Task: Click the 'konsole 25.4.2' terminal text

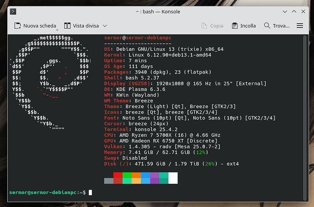Action: pyautogui.click(x=156, y=129)
